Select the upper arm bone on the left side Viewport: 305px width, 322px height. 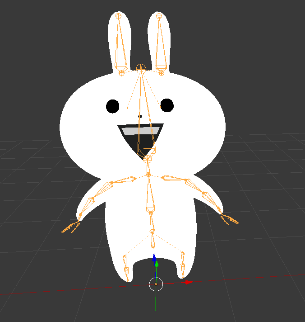click(x=102, y=190)
